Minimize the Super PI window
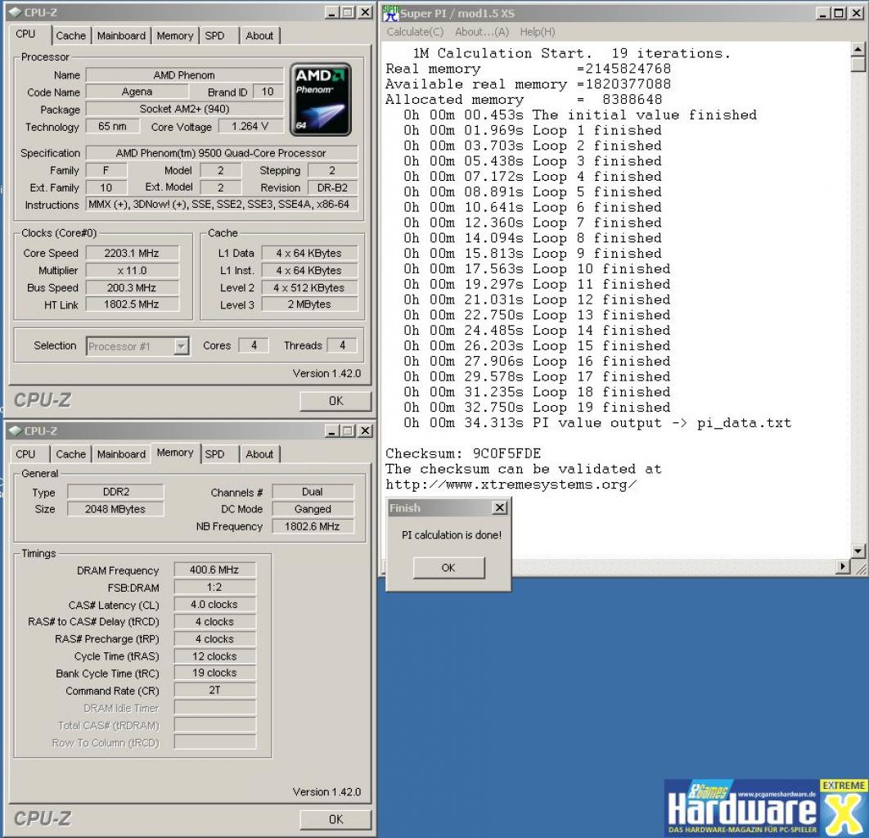Viewport: 869px width, 838px height. click(x=823, y=13)
